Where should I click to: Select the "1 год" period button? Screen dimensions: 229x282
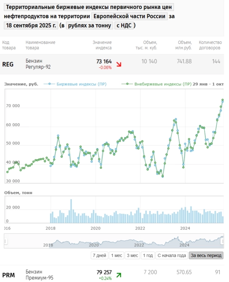(x=148, y=255)
